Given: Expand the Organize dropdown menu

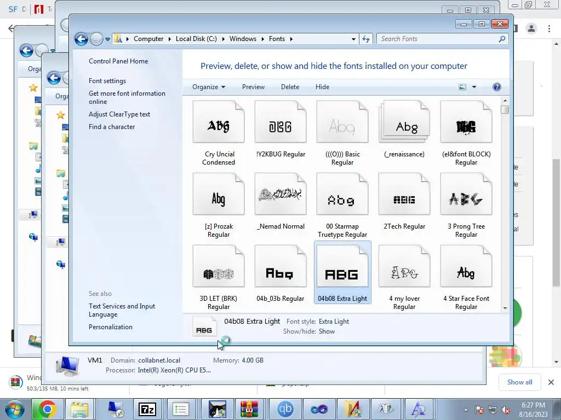Looking at the screenshot, I should pyautogui.click(x=209, y=87).
